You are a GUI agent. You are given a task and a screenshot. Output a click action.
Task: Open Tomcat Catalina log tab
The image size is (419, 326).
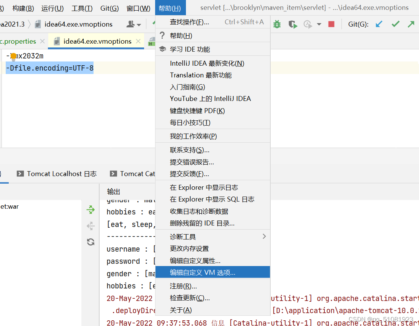pos(133,174)
